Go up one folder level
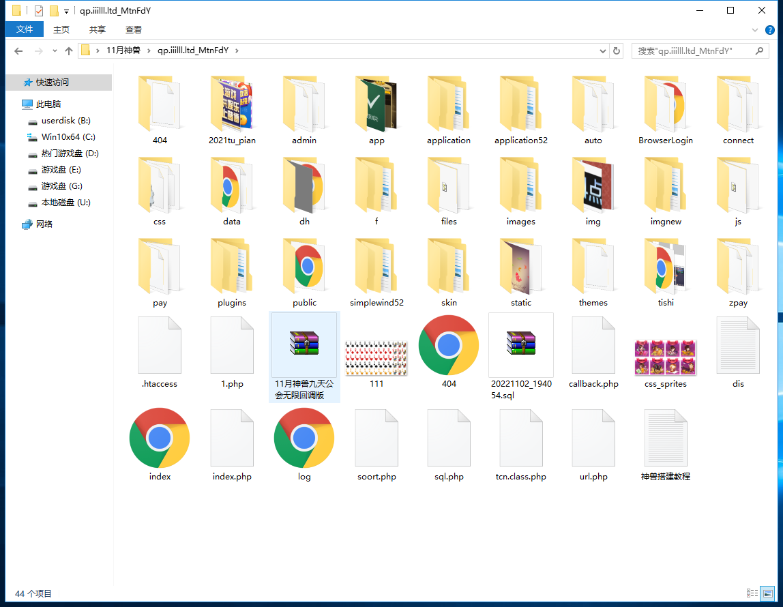 point(68,51)
